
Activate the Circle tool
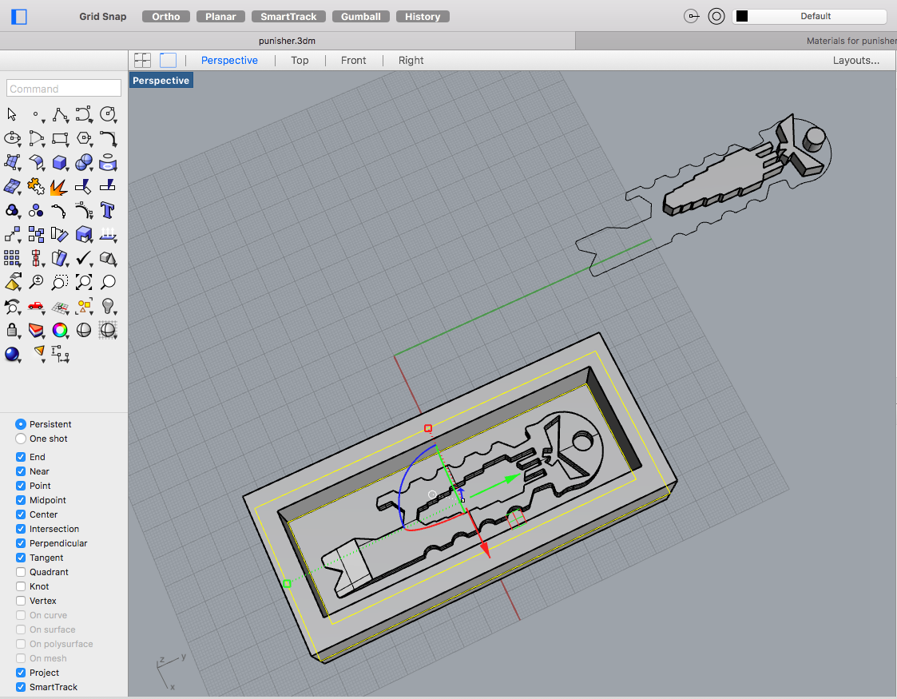tap(108, 114)
